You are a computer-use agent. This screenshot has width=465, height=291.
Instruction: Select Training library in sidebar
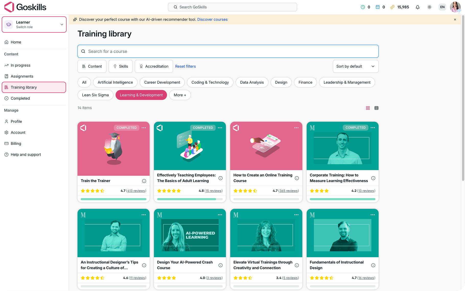tap(34, 87)
